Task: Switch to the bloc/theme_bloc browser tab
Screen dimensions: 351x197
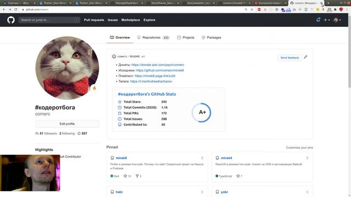Action: click(162, 3)
